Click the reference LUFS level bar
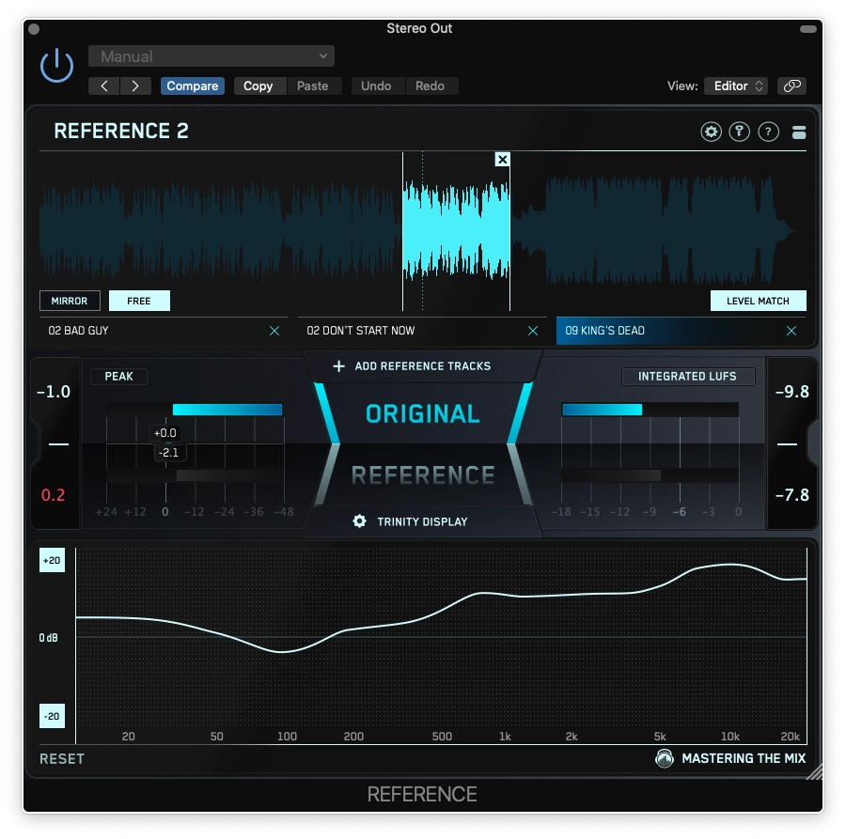 point(611,475)
